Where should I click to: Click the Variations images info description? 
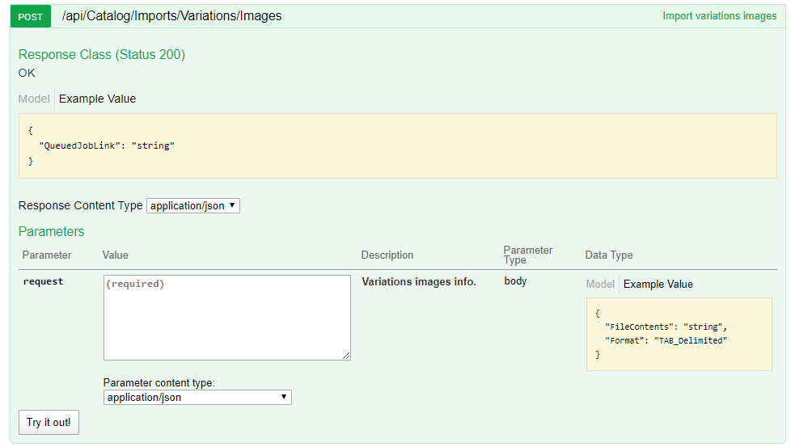[x=419, y=282]
